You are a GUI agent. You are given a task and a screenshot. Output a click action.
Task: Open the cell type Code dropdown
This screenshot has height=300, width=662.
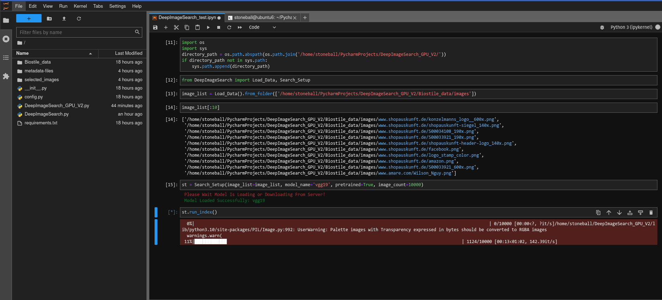click(x=262, y=27)
